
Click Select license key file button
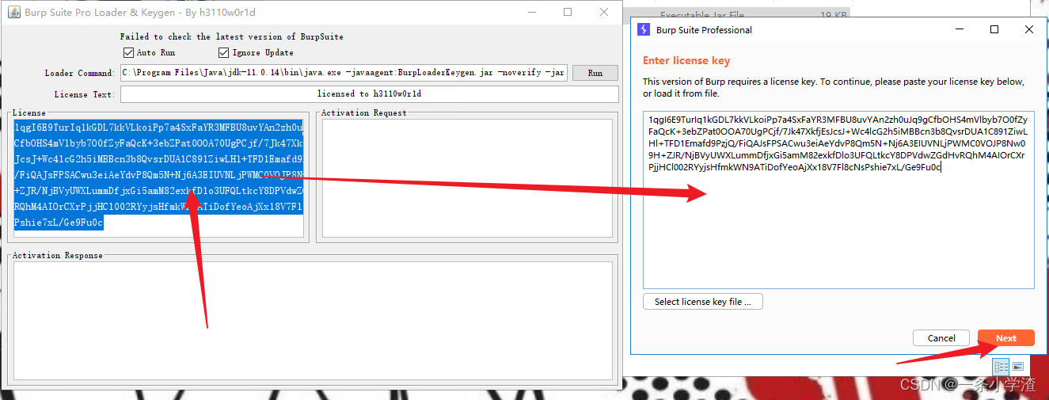coord(703,302)
